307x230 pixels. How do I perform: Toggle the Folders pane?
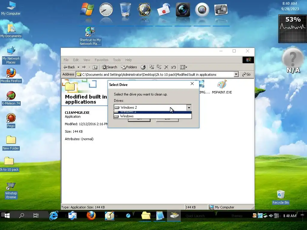point(129,67)
